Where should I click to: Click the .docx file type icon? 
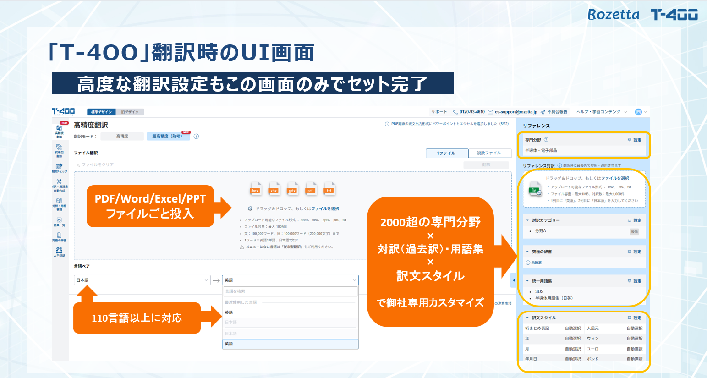click(x=255, y=188)
